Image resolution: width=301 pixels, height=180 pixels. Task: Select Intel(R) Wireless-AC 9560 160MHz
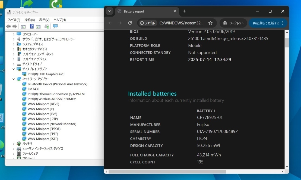(52, 99)
